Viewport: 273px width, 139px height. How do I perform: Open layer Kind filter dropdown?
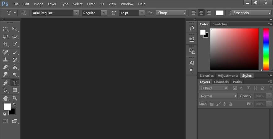[213, 88]
